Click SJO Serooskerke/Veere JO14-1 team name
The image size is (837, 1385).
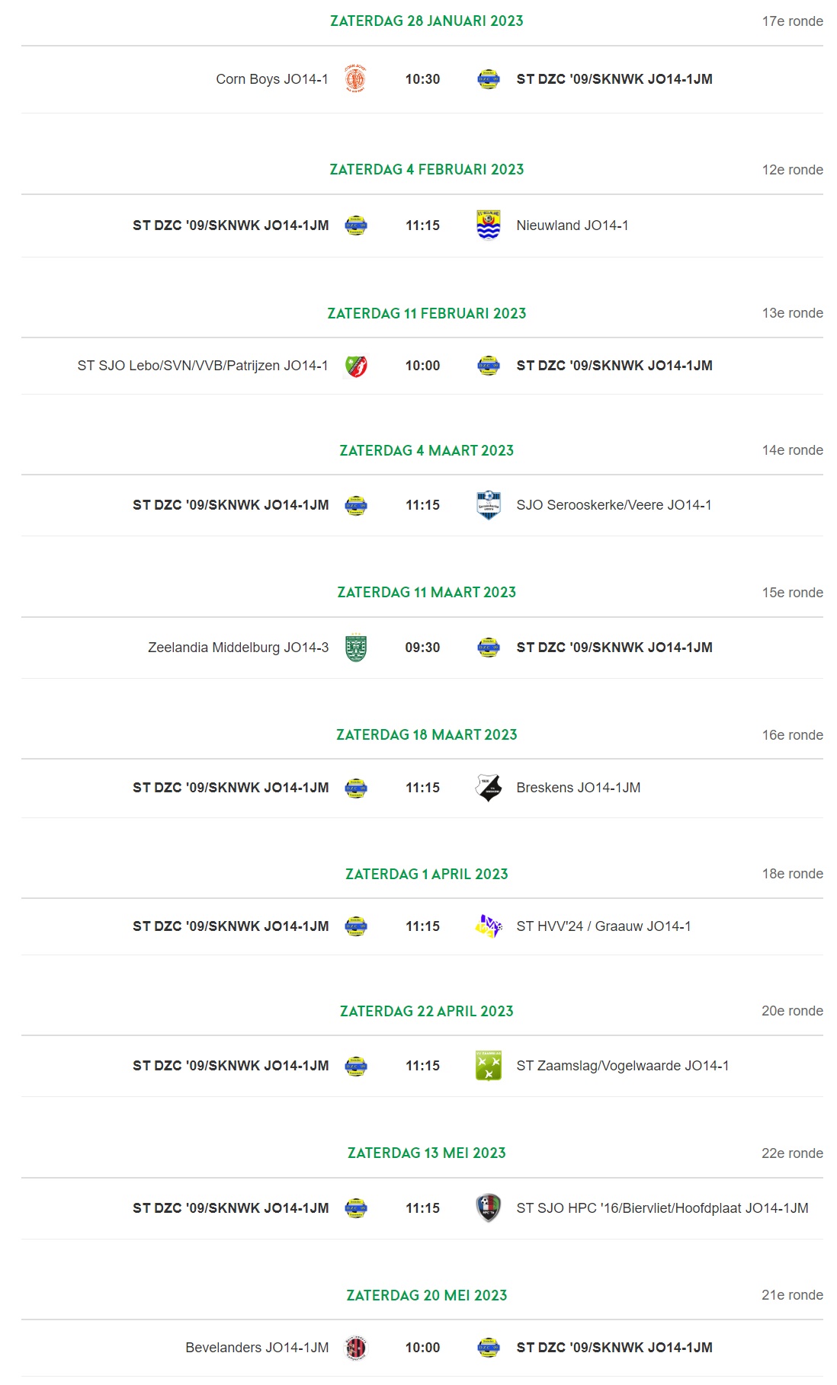click(x=614, y=505)
